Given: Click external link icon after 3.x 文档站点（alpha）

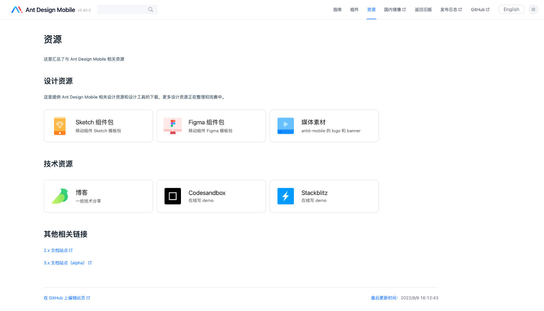Looking at the screenshot, I should [90, 263].
